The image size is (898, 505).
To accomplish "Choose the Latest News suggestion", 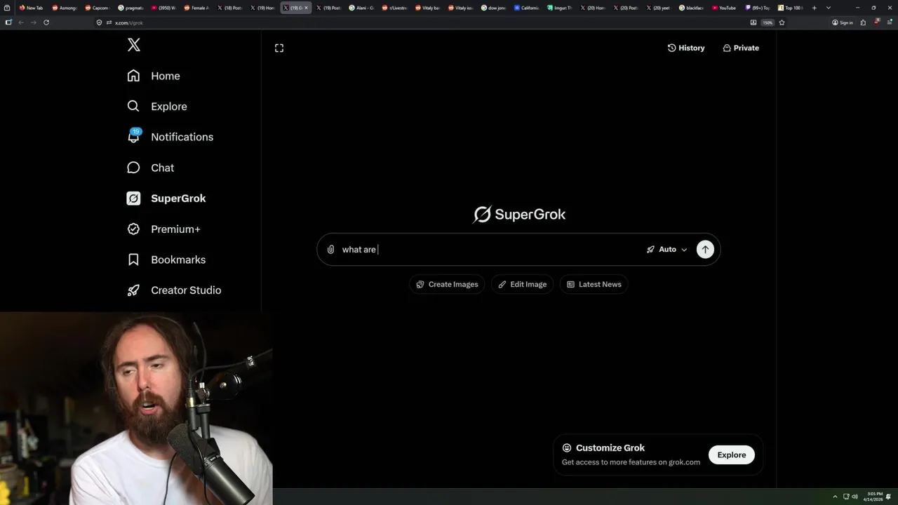I will pyautogui.click(x=594, y=284).
